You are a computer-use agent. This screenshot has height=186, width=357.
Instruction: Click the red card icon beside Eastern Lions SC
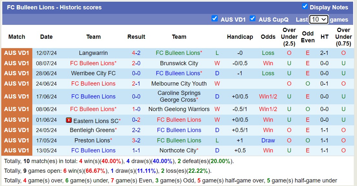click(68, 120)
